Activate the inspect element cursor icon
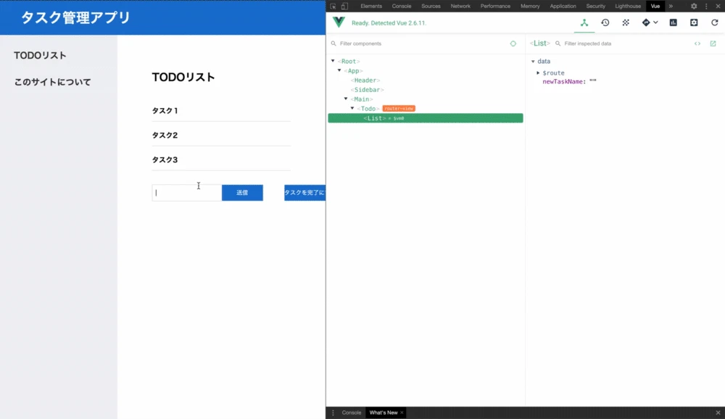 333,6
